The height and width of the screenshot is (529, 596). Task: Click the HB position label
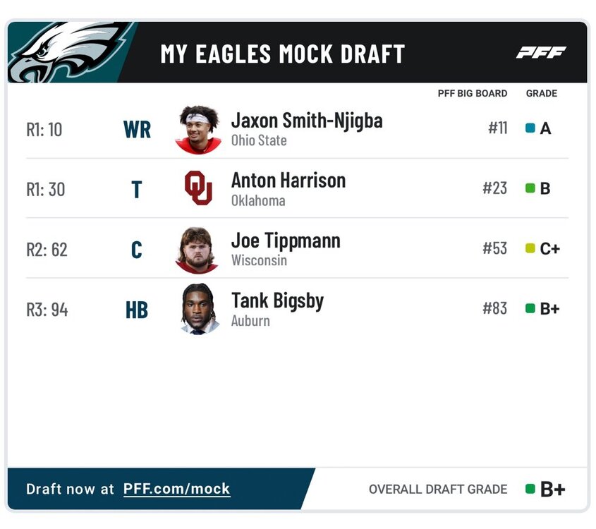[137, 310]
